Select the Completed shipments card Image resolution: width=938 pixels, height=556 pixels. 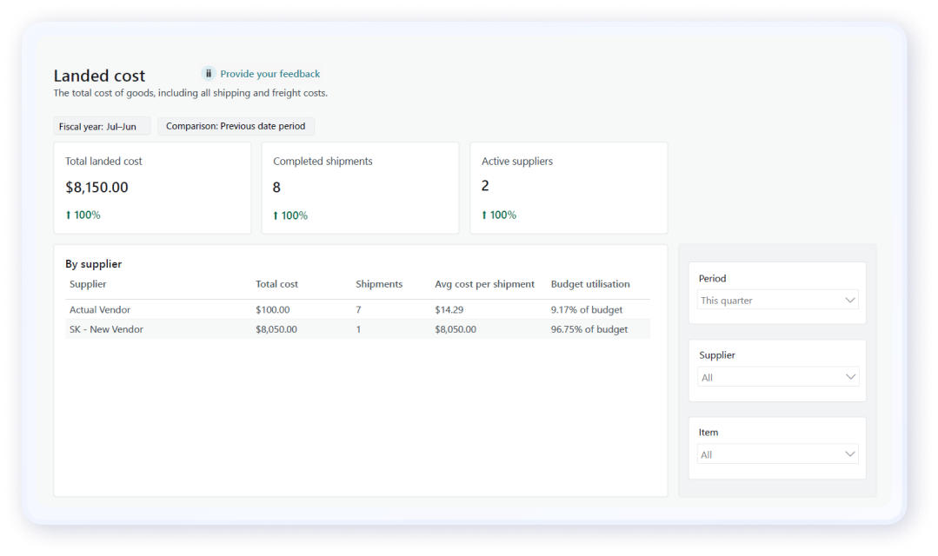pos(360,188)
